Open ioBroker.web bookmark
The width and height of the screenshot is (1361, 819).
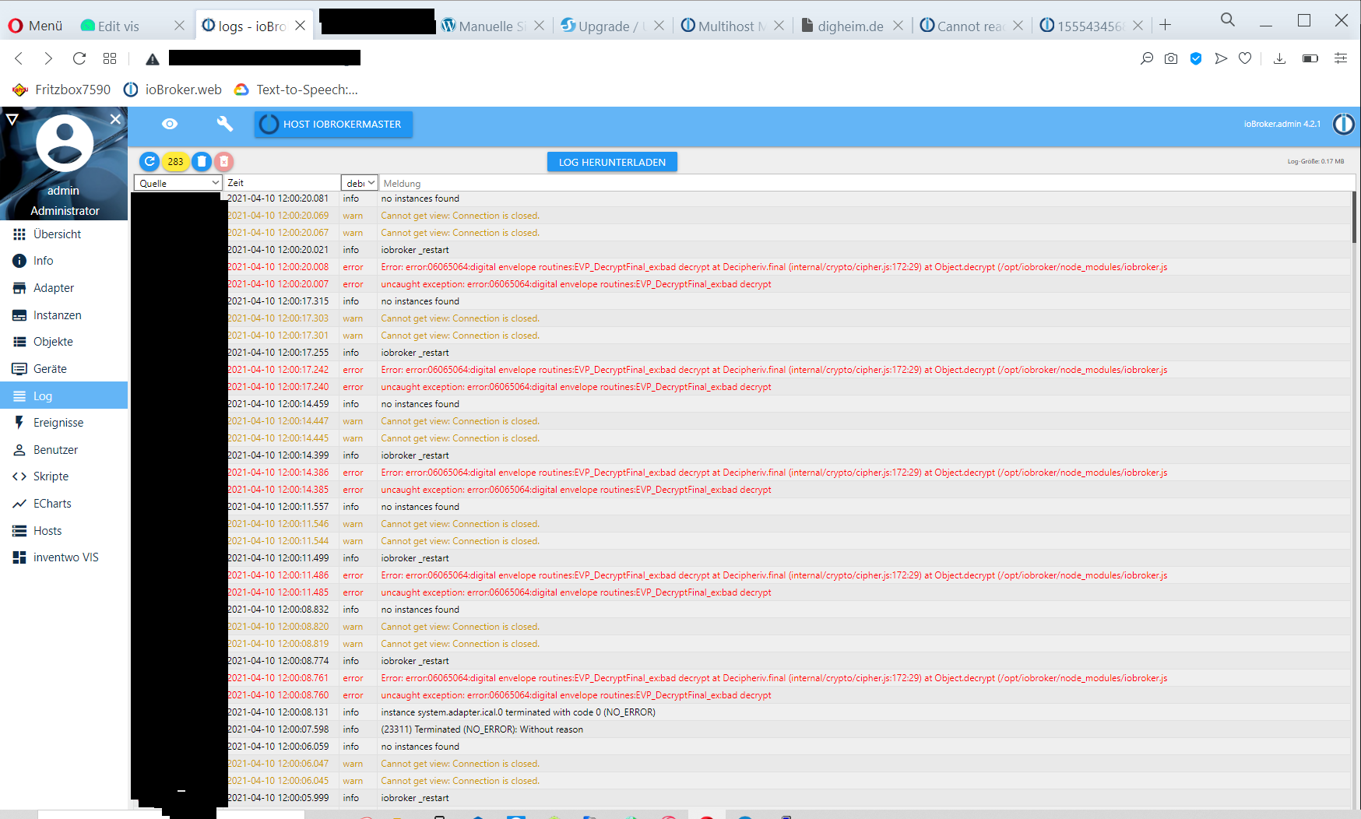(x=173, y=90)
